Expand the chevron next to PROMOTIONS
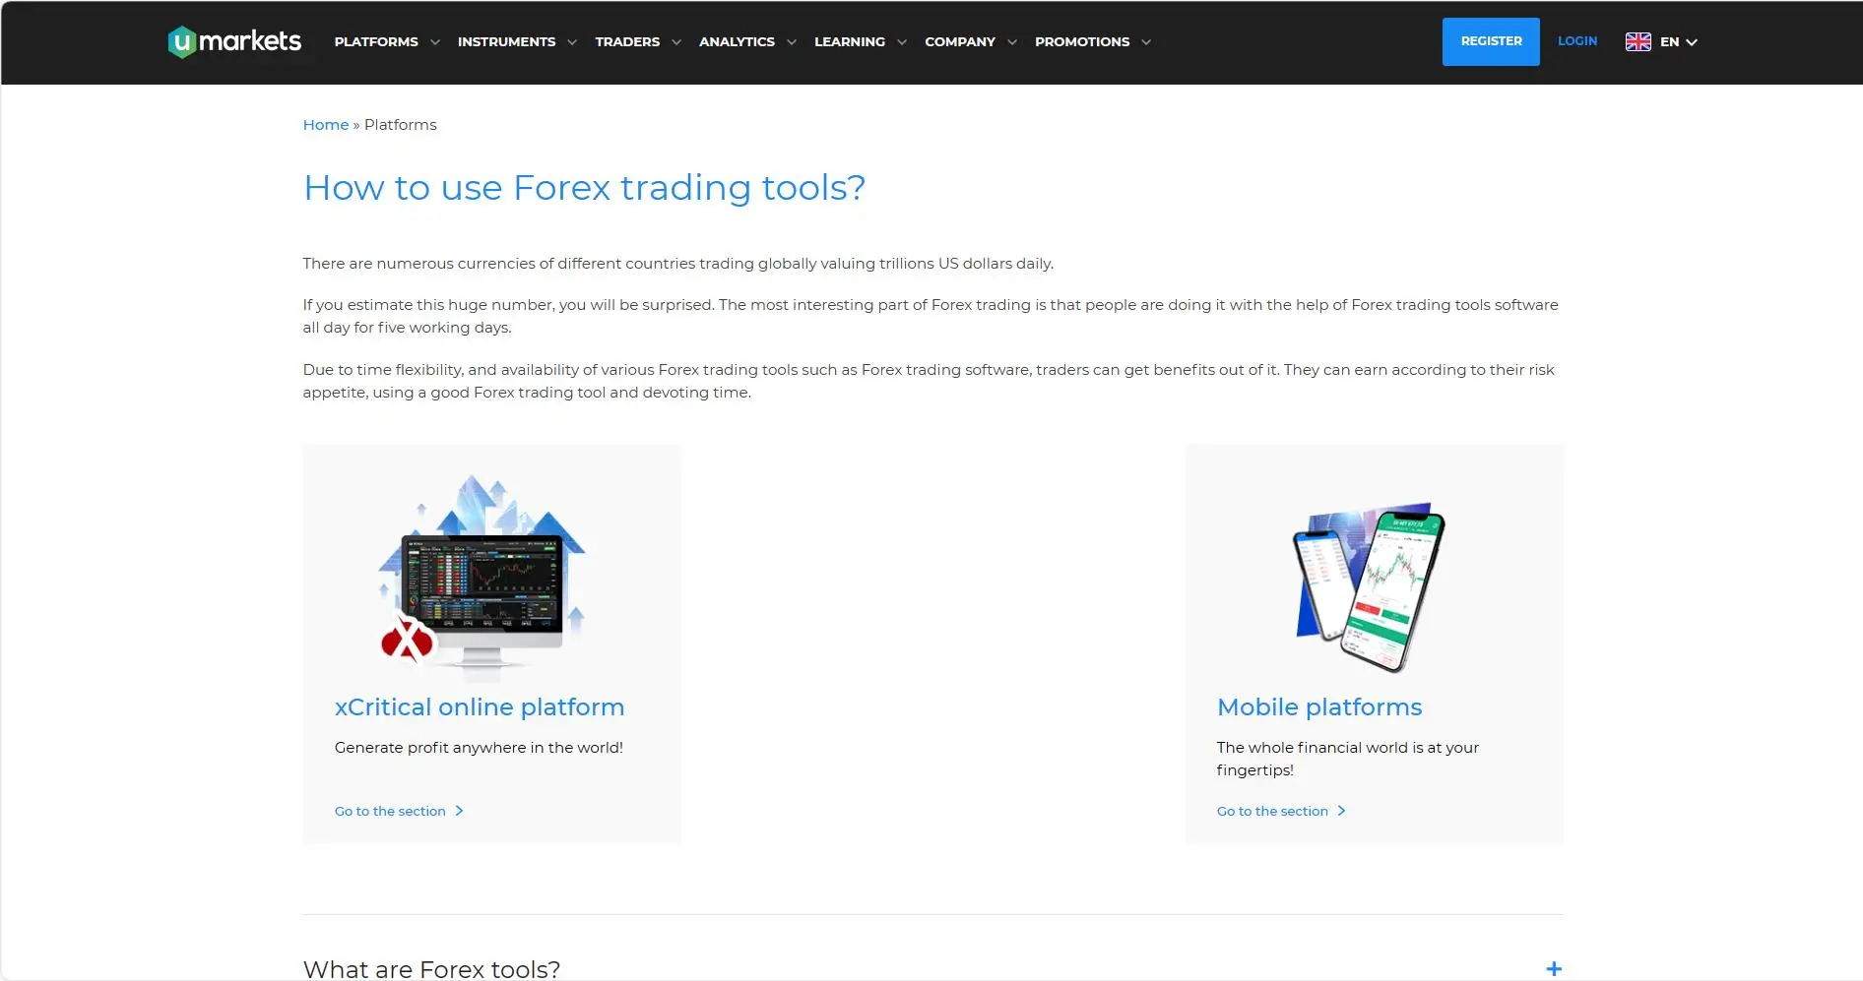This screenshot has height=981, width=1863. [1146, 42]
